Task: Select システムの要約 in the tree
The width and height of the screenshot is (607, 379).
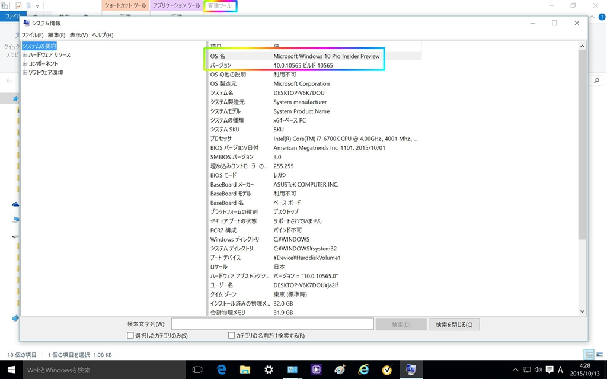Action: pyautogui.click(x=39, y=46)
